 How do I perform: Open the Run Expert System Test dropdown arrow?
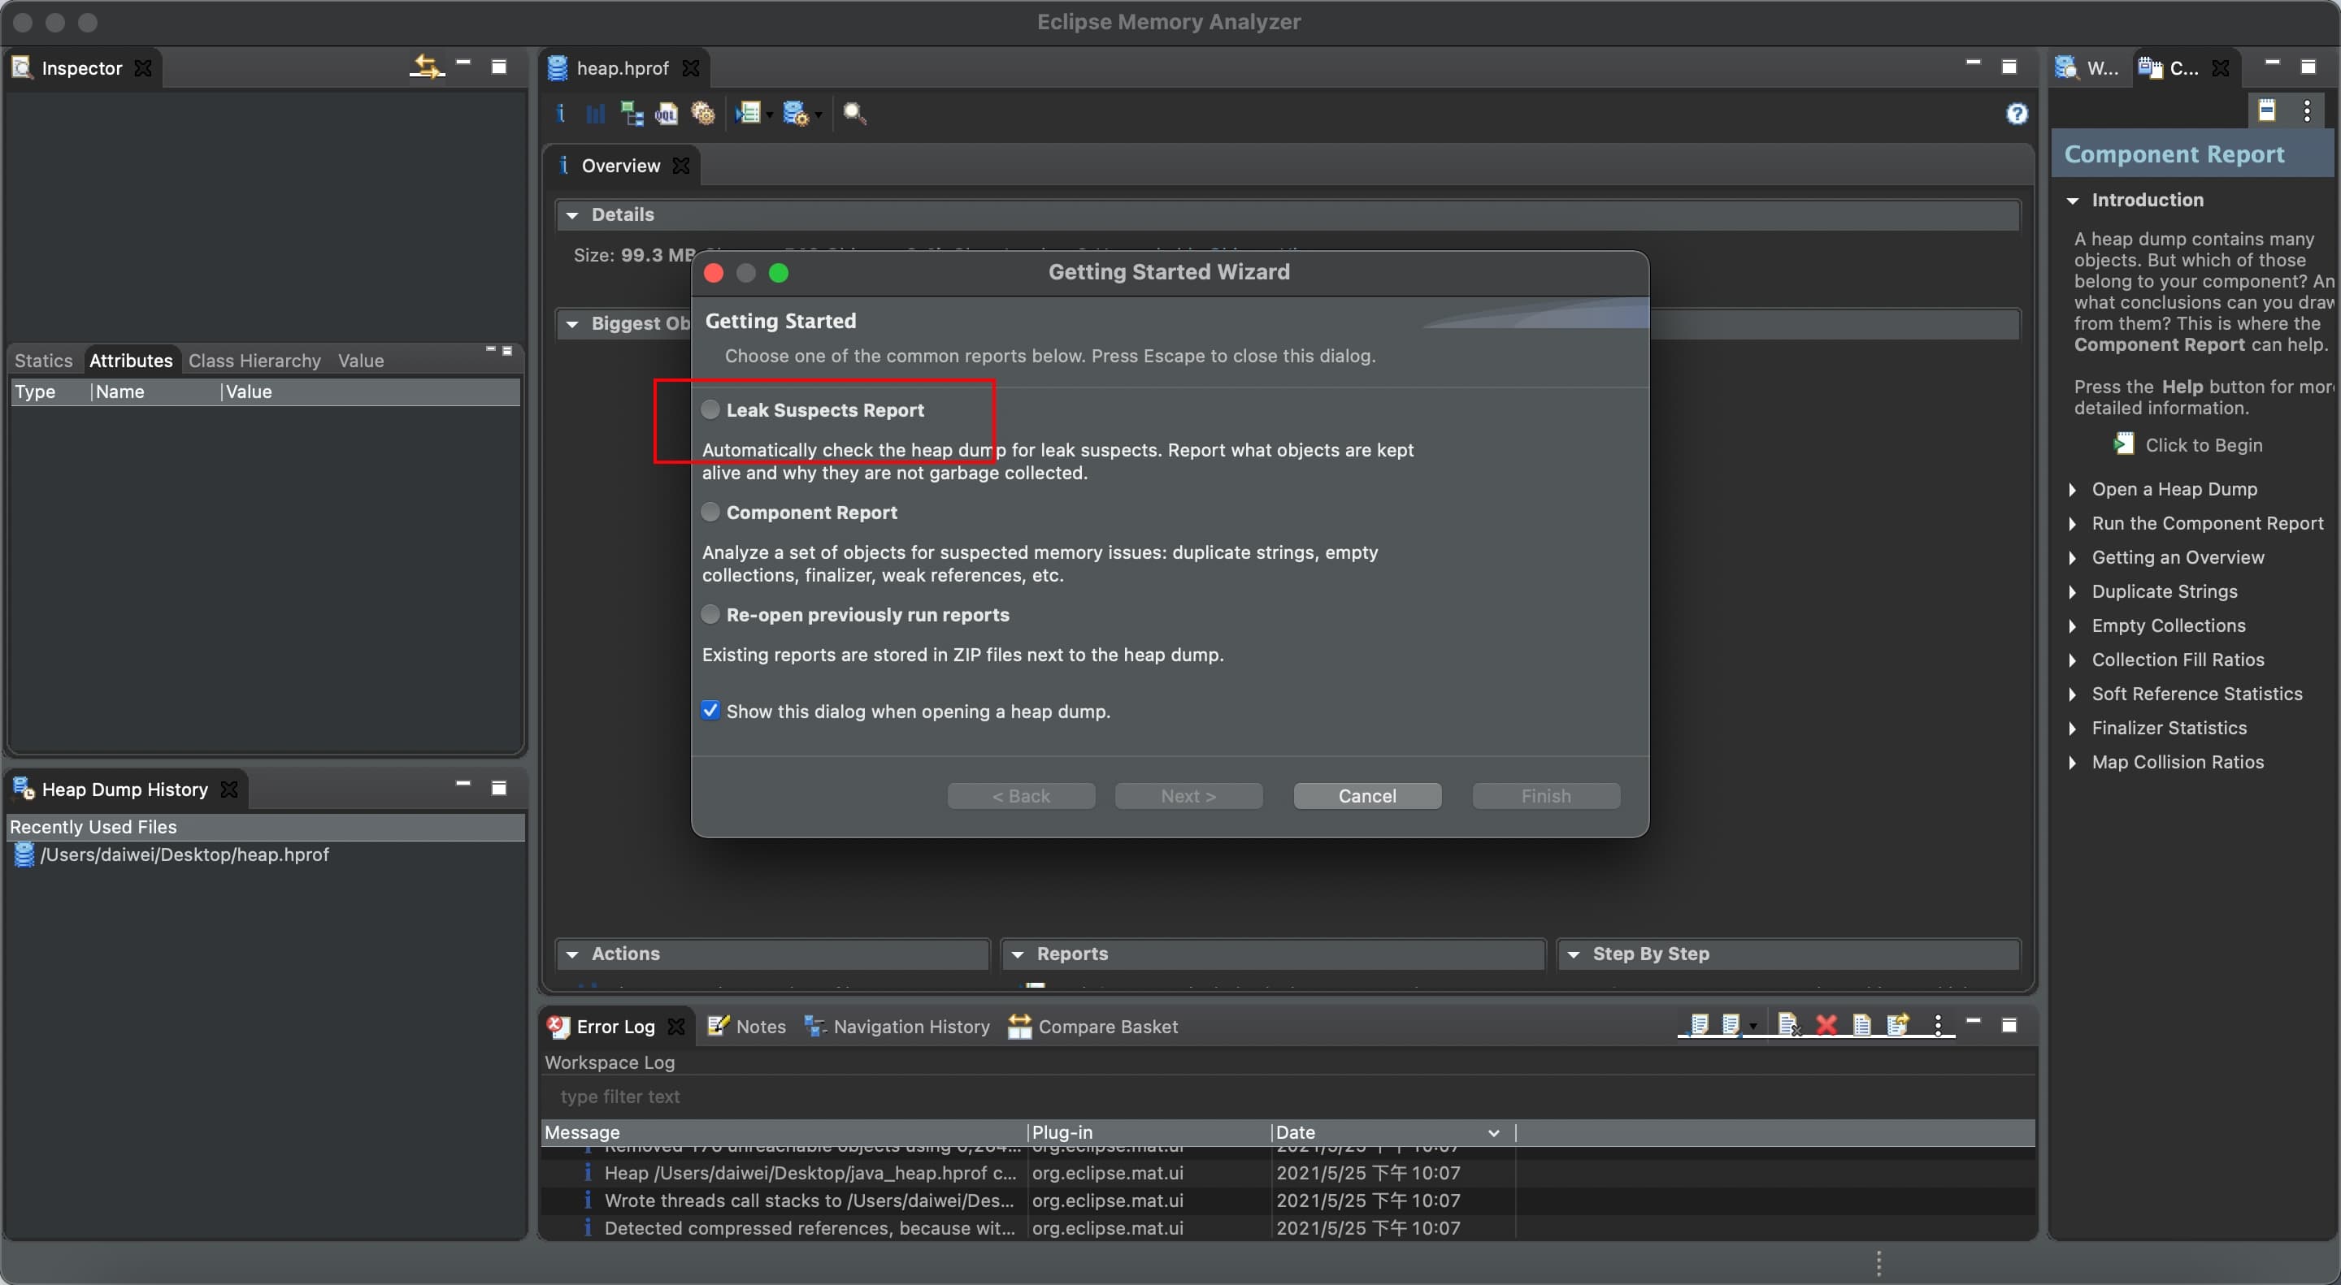770,115
